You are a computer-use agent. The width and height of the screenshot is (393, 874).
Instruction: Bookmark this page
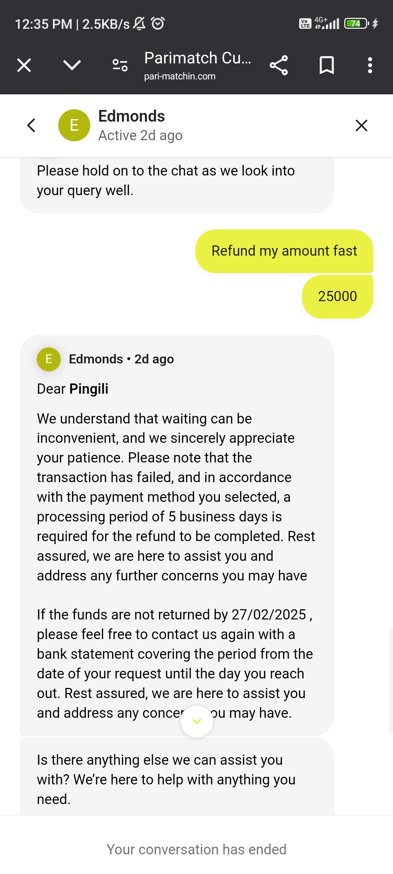pos(326,66)
